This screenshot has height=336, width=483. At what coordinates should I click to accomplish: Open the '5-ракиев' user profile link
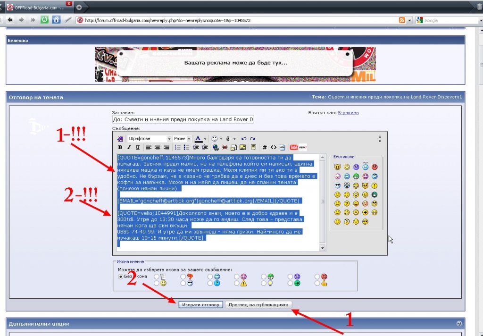coord(348,113)
